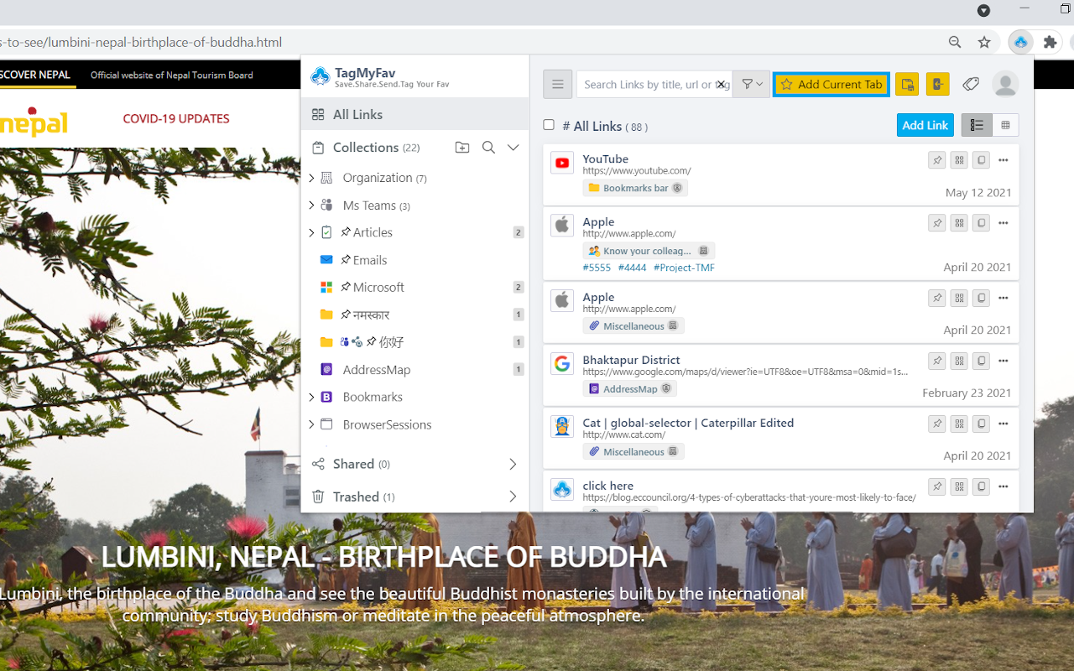Copy the YouTube link
1074x671 pixels.
(x=981, y=159)
